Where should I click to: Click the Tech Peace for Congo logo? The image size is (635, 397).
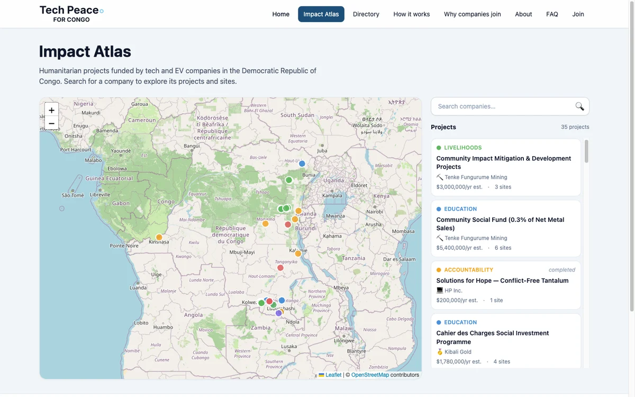click(71, 14)
